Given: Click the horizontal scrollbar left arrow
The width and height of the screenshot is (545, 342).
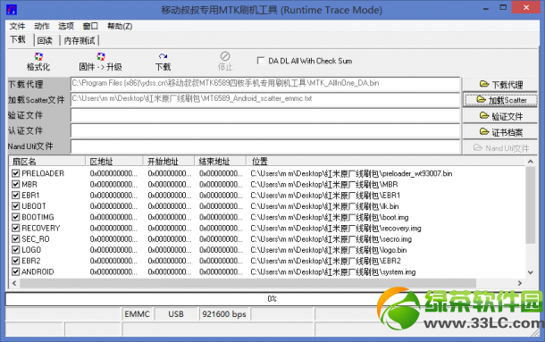Looking at the screenshot, I should pyautogui.click(x=14, y=283).
